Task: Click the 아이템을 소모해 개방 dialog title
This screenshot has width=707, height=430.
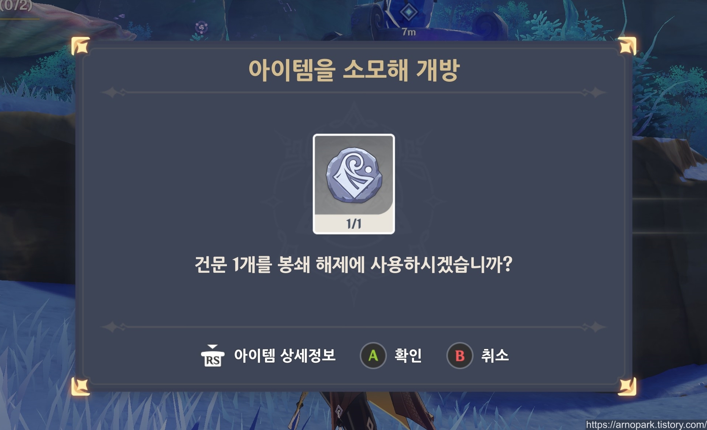Action: (x=354, y=70)
